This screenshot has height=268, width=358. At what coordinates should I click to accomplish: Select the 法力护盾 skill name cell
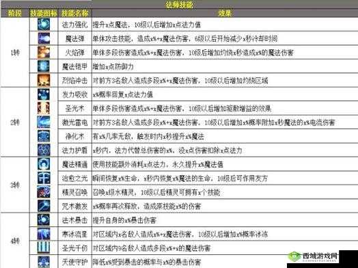pyautogui.click(x=75, y=150)
